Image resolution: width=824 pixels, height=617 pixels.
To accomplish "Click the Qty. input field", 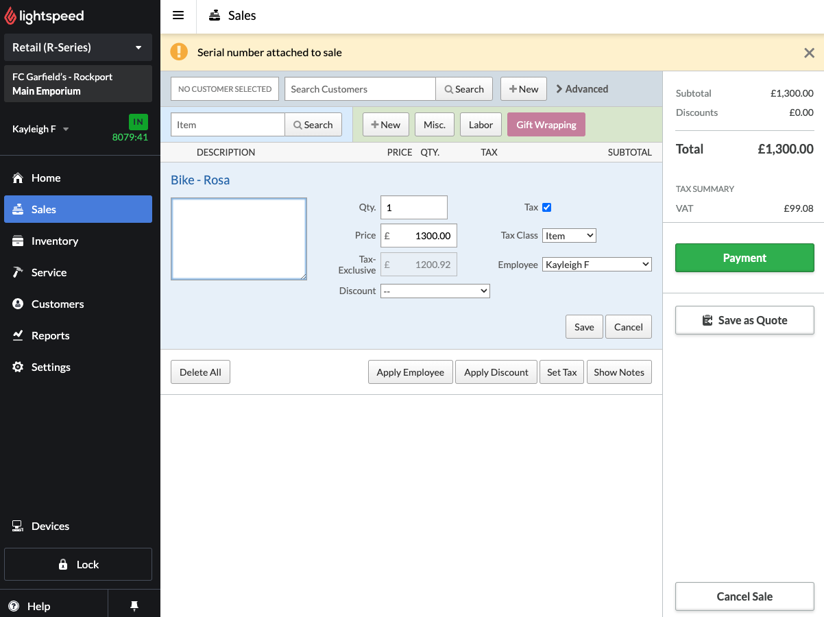I will tap(414, 208).
